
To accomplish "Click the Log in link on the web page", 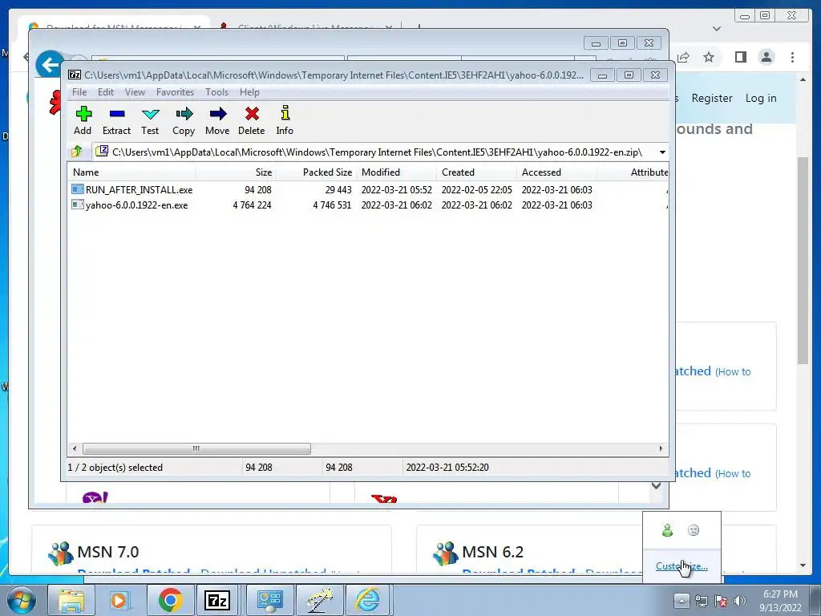I will (x=761, y=98).
